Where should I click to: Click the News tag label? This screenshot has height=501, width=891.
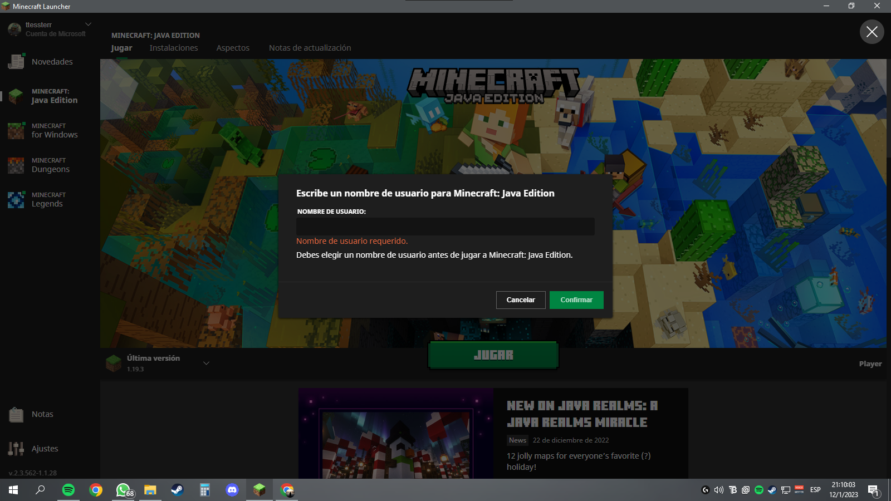pyautogui.click(x=517, y=440)
